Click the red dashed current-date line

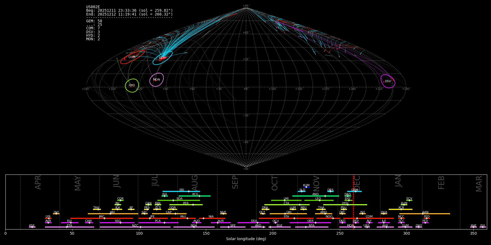pos(353,202)
